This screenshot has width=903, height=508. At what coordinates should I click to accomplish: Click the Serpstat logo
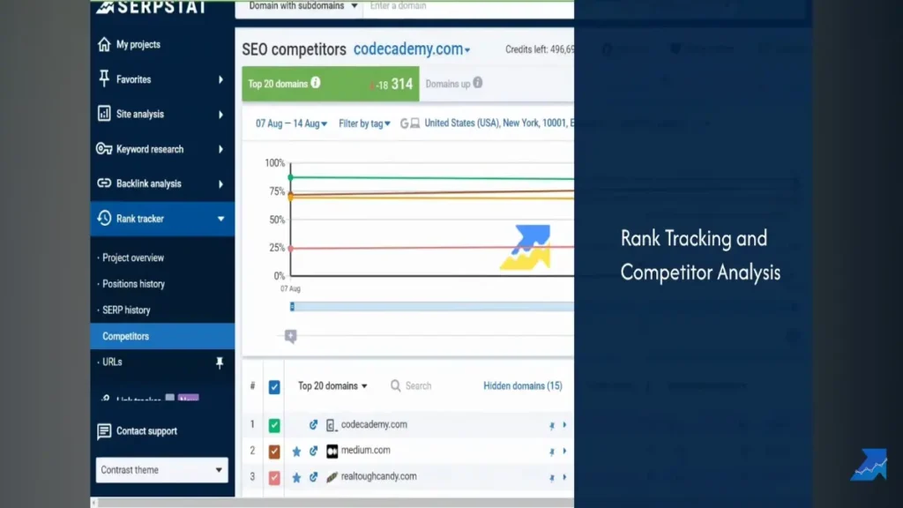pyautogui.click(x=151, y=7)
